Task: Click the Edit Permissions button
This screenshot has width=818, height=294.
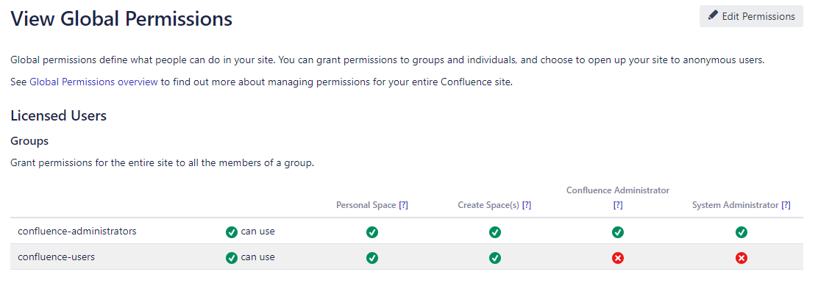Action: (751, 16)
